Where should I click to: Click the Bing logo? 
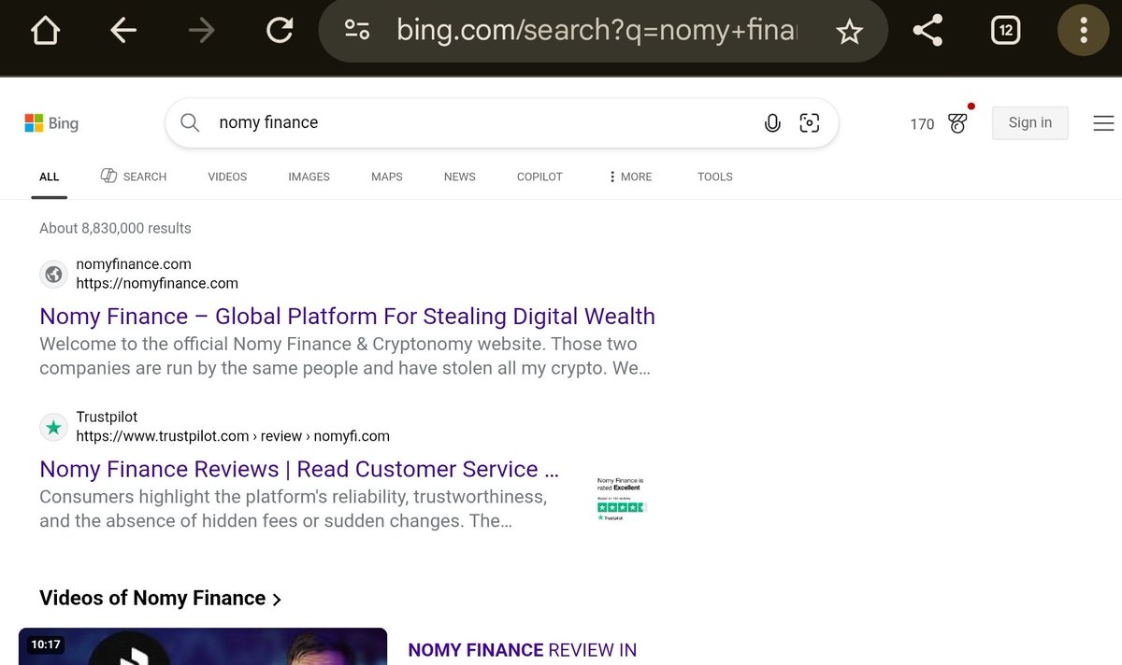click(51, 123)
